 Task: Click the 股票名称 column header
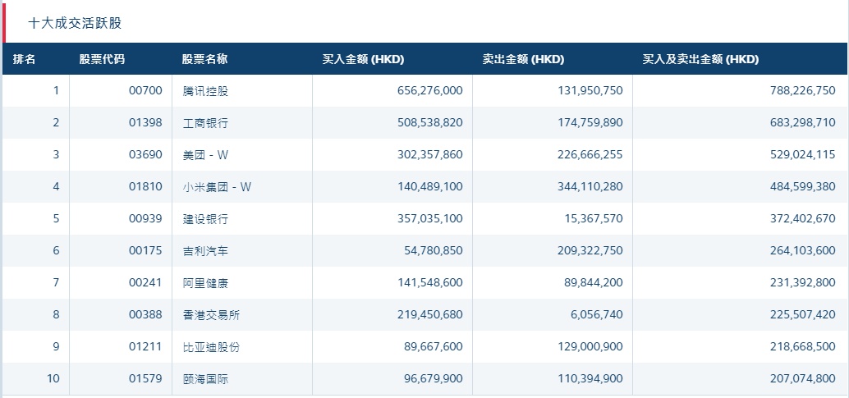204,59
